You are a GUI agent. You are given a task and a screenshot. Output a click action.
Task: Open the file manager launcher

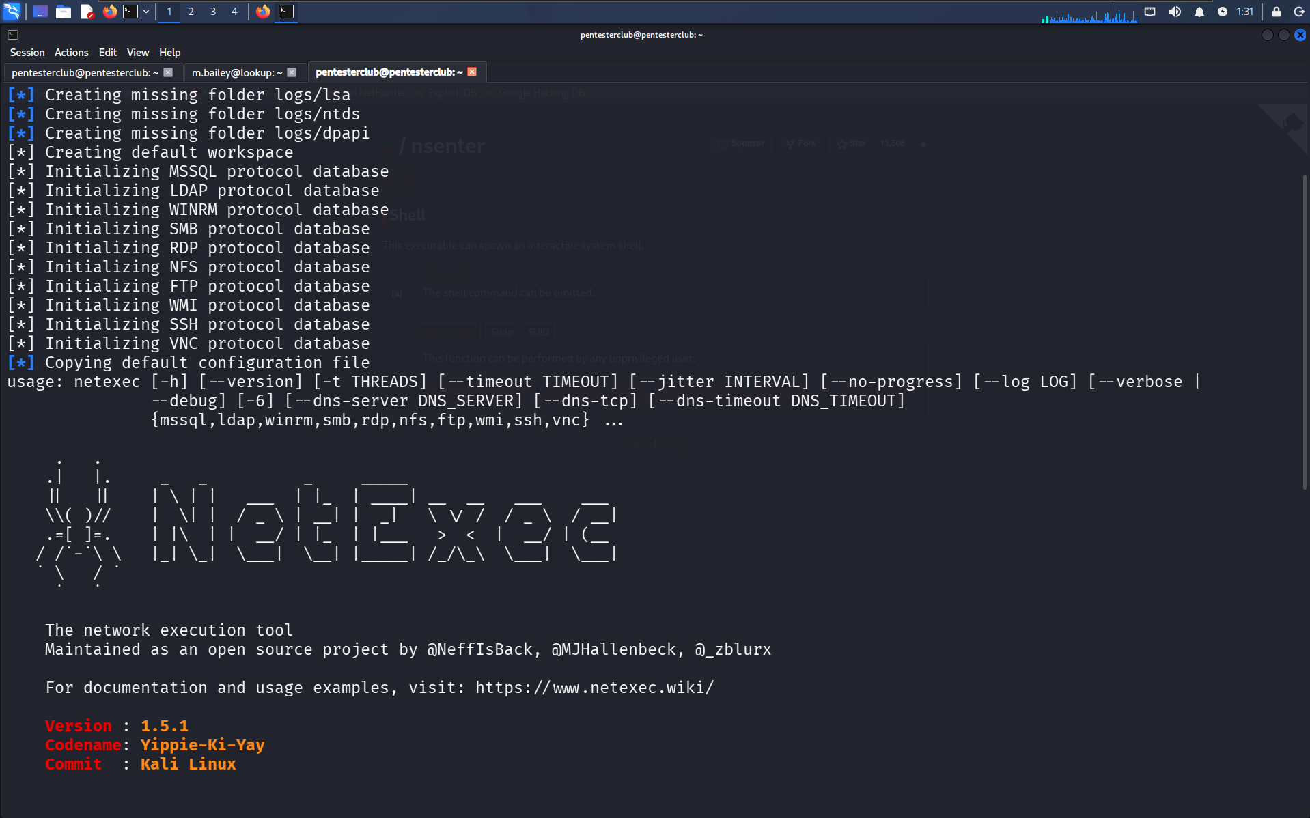tap(64, 12)
